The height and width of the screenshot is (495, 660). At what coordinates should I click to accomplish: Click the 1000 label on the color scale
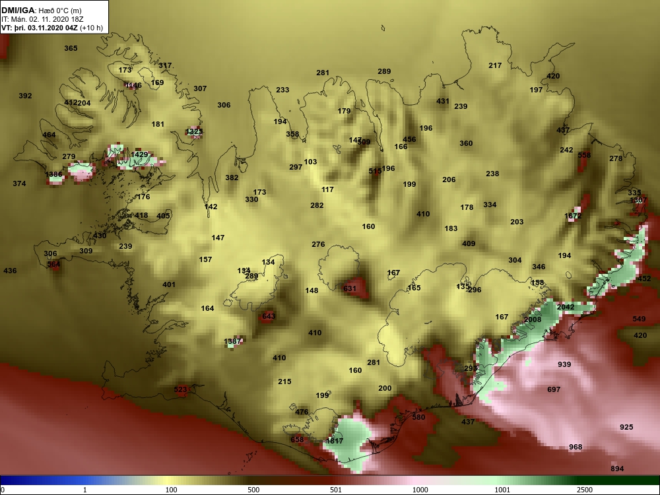[420, 490]
